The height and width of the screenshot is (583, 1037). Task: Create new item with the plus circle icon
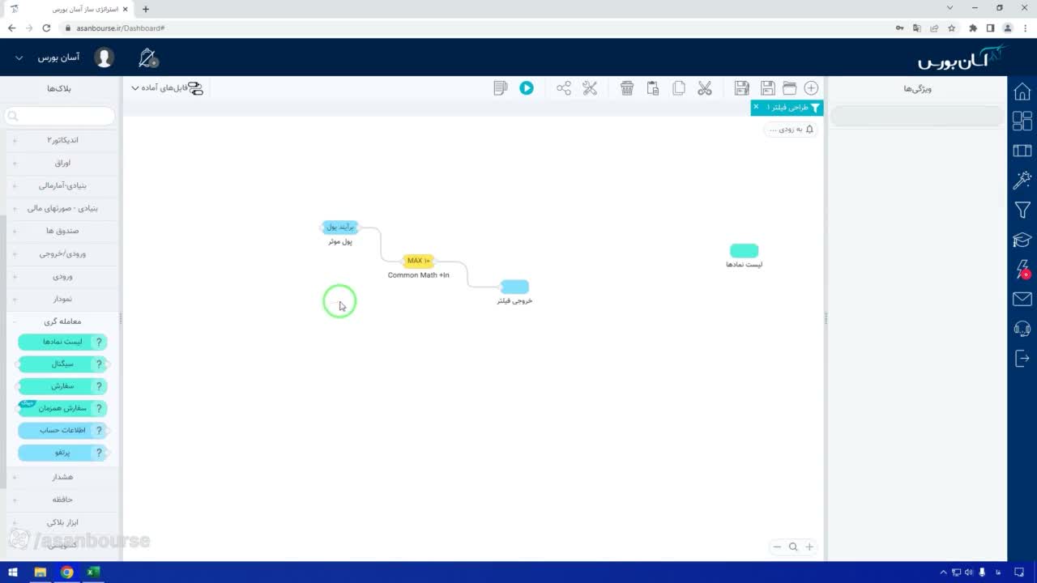(x=811, y=88)
